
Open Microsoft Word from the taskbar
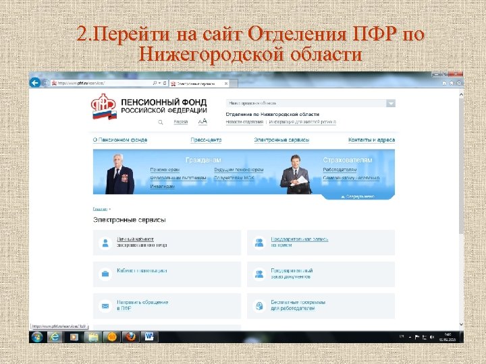[149, 337]
